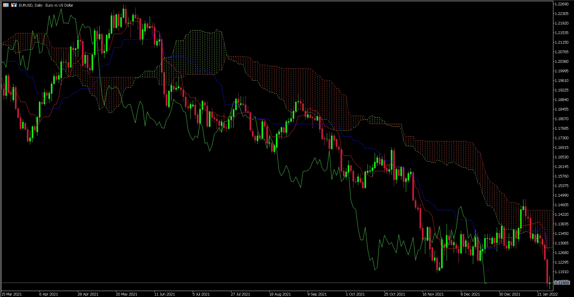Open the One Click Trading panel icon
The image size is (574, 297).
click(x=6, y=5)
